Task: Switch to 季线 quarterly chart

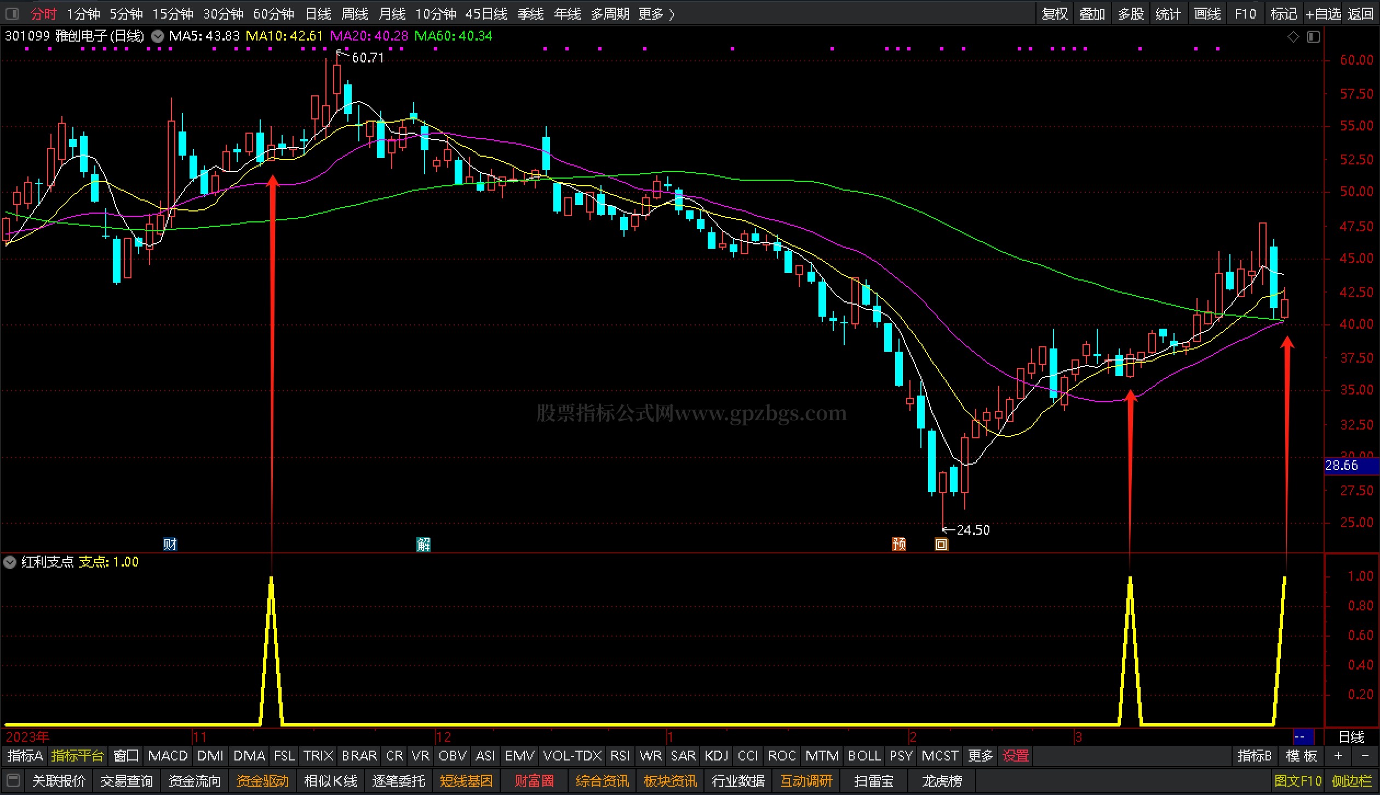Action: (531, 14)
